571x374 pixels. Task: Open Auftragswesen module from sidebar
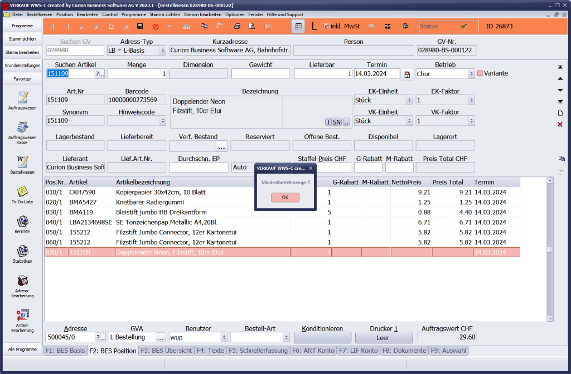[23, 98]
